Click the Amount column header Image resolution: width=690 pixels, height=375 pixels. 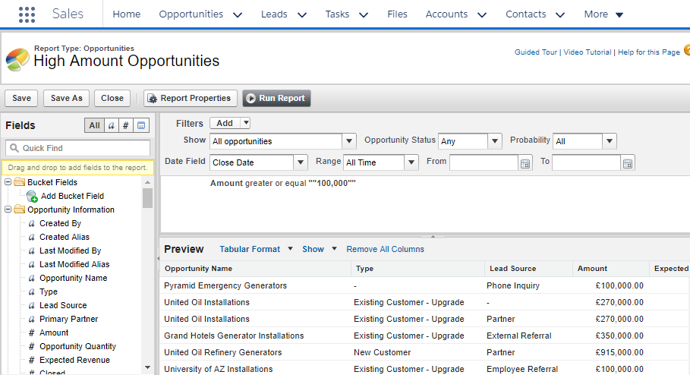tap(611, 269)
